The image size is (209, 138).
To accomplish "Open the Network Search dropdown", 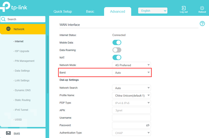I will click(131, 88).
